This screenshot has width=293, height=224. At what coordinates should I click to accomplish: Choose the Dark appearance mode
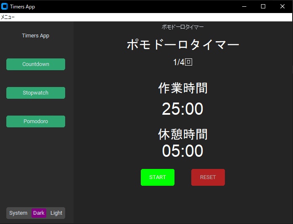coord(39,213)
